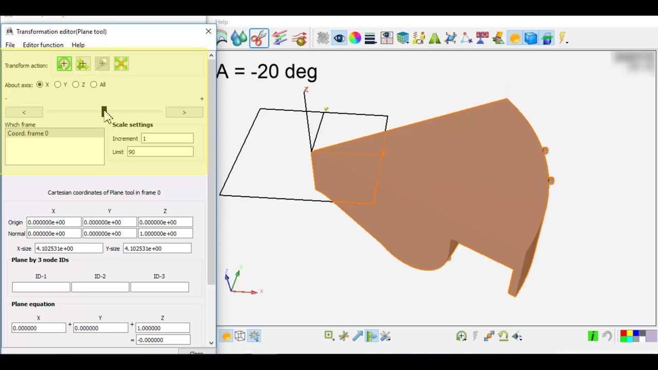The image size is (658, 370).
Task: Open the color wheel icon
Action: point(355,39)
